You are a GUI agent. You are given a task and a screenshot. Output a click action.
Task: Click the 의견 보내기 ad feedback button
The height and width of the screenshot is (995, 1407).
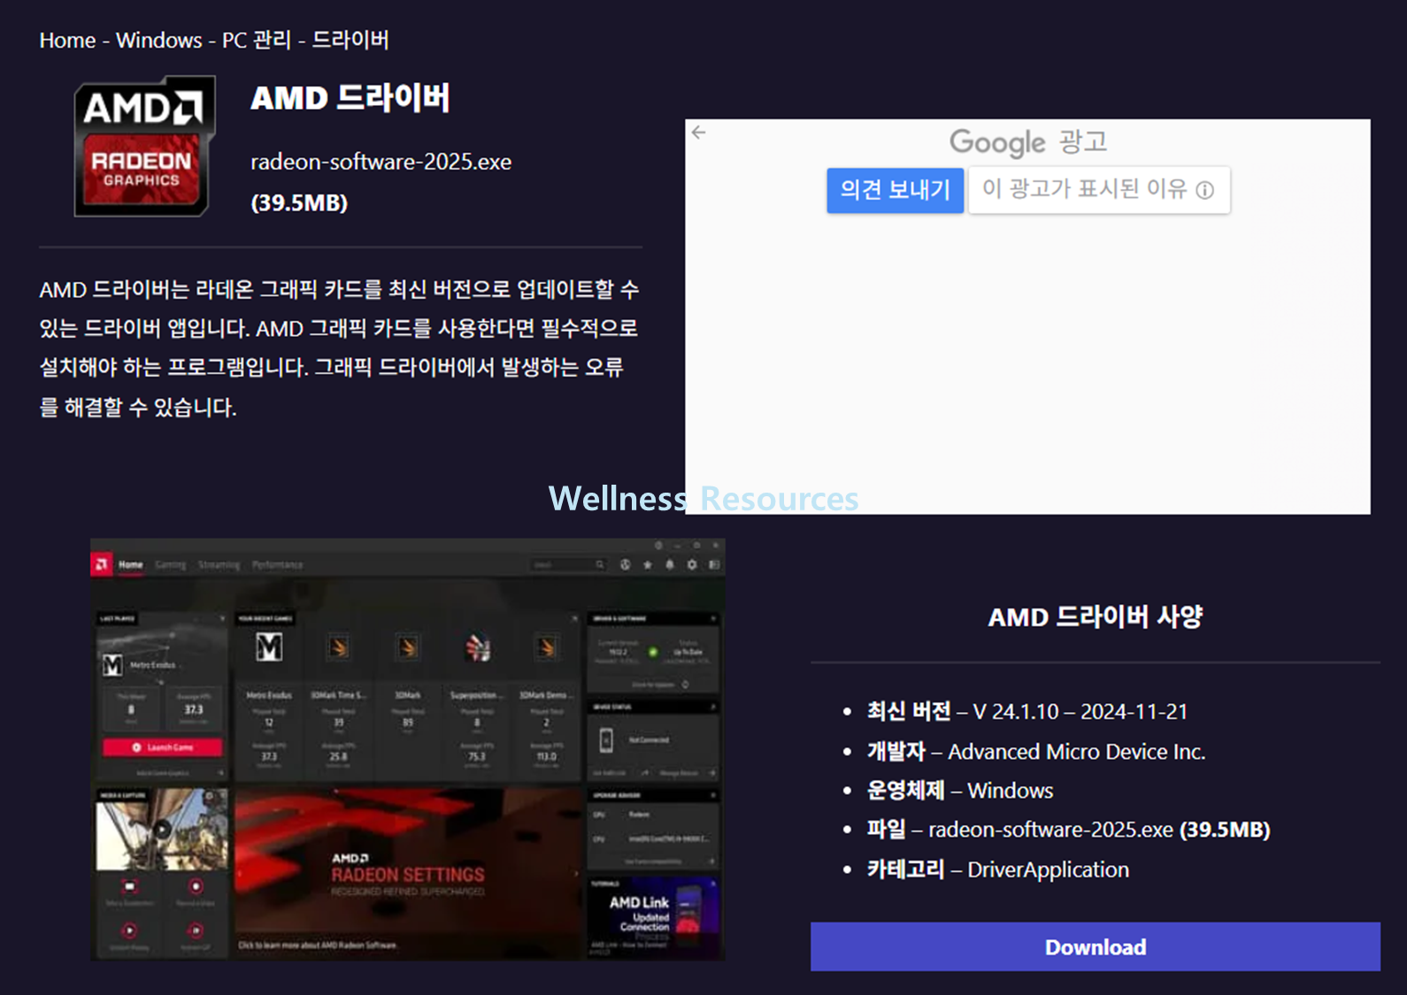[895, 190]
